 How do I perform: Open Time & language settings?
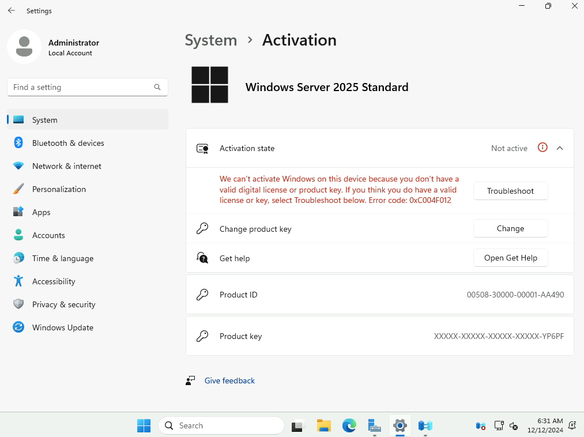88,258
